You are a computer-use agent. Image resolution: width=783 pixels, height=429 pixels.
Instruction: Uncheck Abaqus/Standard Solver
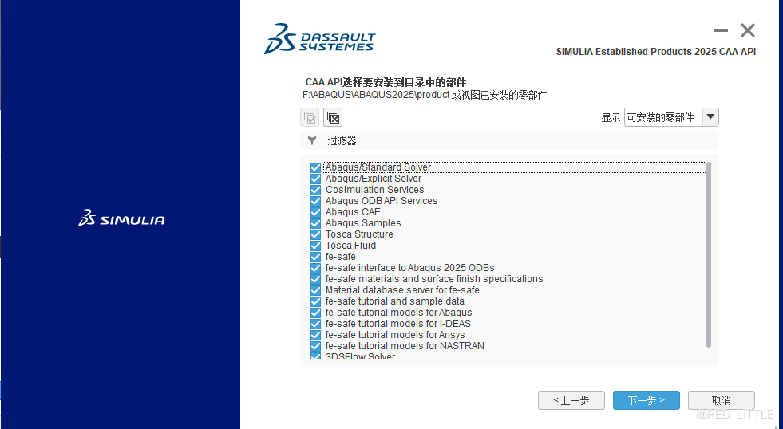pos(315,167)
